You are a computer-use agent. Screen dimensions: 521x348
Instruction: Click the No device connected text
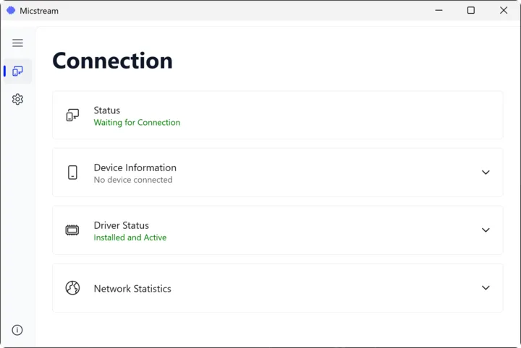pos(133,180)
